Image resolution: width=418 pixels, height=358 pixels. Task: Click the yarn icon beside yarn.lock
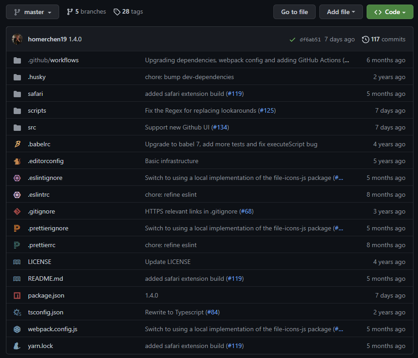point(17,346)
